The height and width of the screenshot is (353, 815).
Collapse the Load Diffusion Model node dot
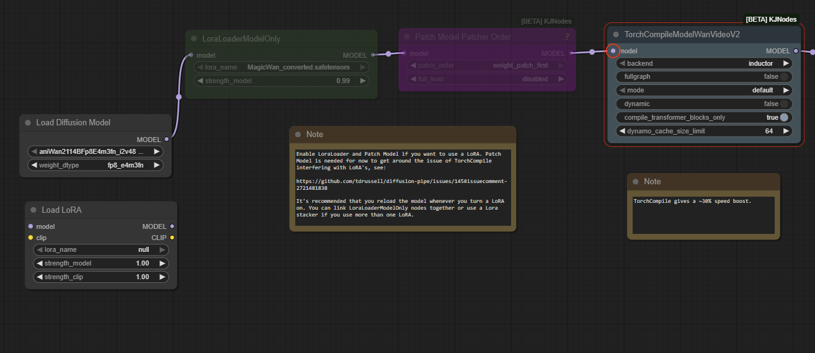click(28, 123)
